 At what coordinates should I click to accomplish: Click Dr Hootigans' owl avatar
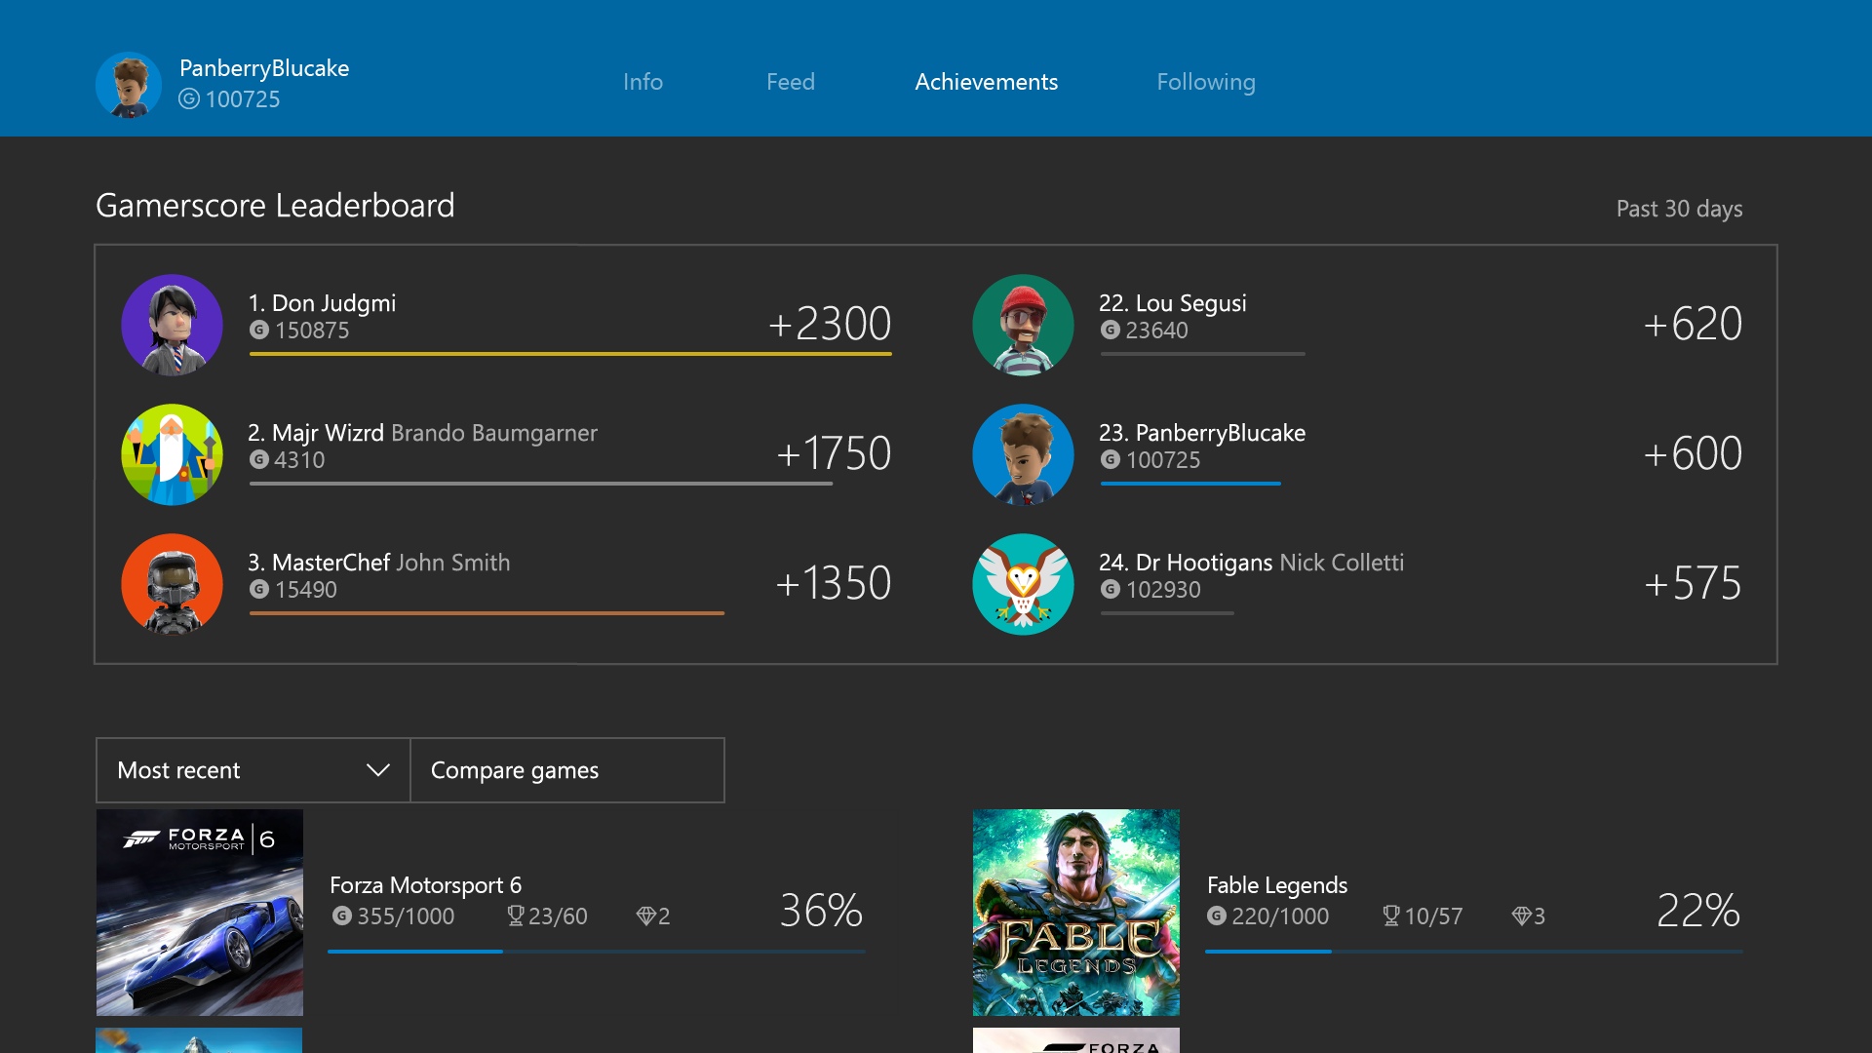1023,584
